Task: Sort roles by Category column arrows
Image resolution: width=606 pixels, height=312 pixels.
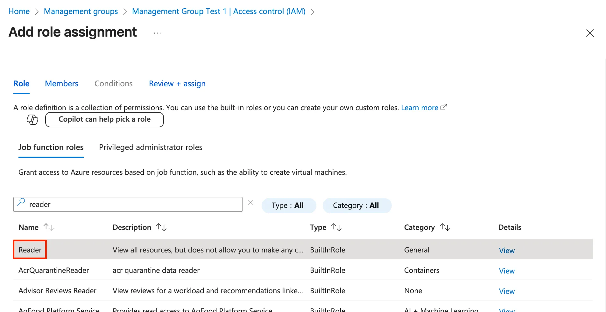Action: 445,227
